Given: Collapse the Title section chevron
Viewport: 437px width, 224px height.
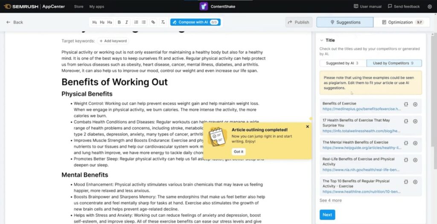Looking at the screenshot, I should 322,40.
